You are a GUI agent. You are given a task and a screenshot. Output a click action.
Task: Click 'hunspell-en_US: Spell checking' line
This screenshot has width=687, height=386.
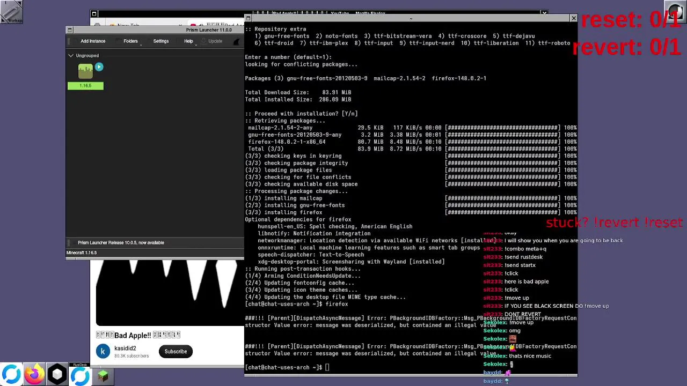(x=335, y=227)
